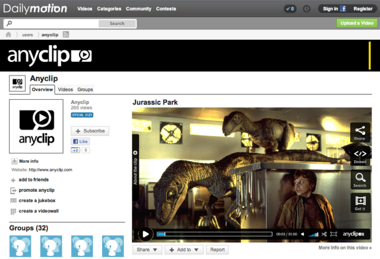The height and width of the screenshot is (259, 380).
Task: Click the video progress bar
Action: pos(214,234)
